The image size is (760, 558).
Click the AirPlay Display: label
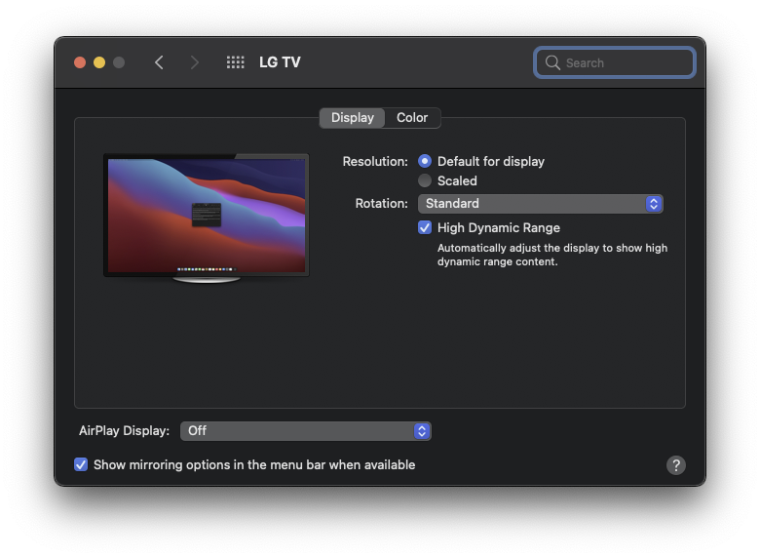click(124, 431)
